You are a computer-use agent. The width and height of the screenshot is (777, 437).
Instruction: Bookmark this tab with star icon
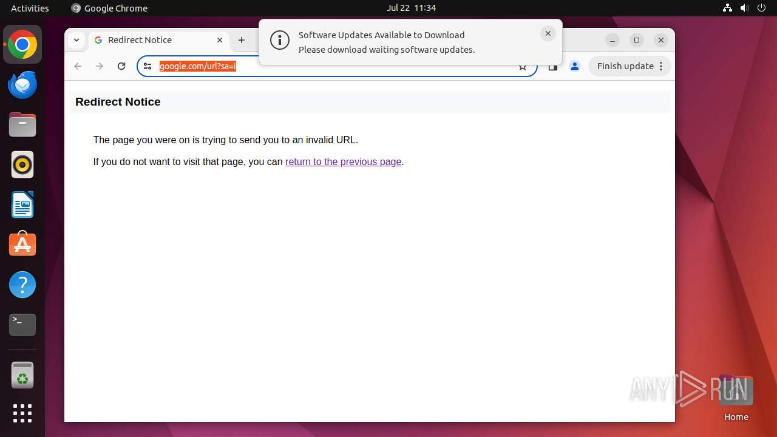523,67
